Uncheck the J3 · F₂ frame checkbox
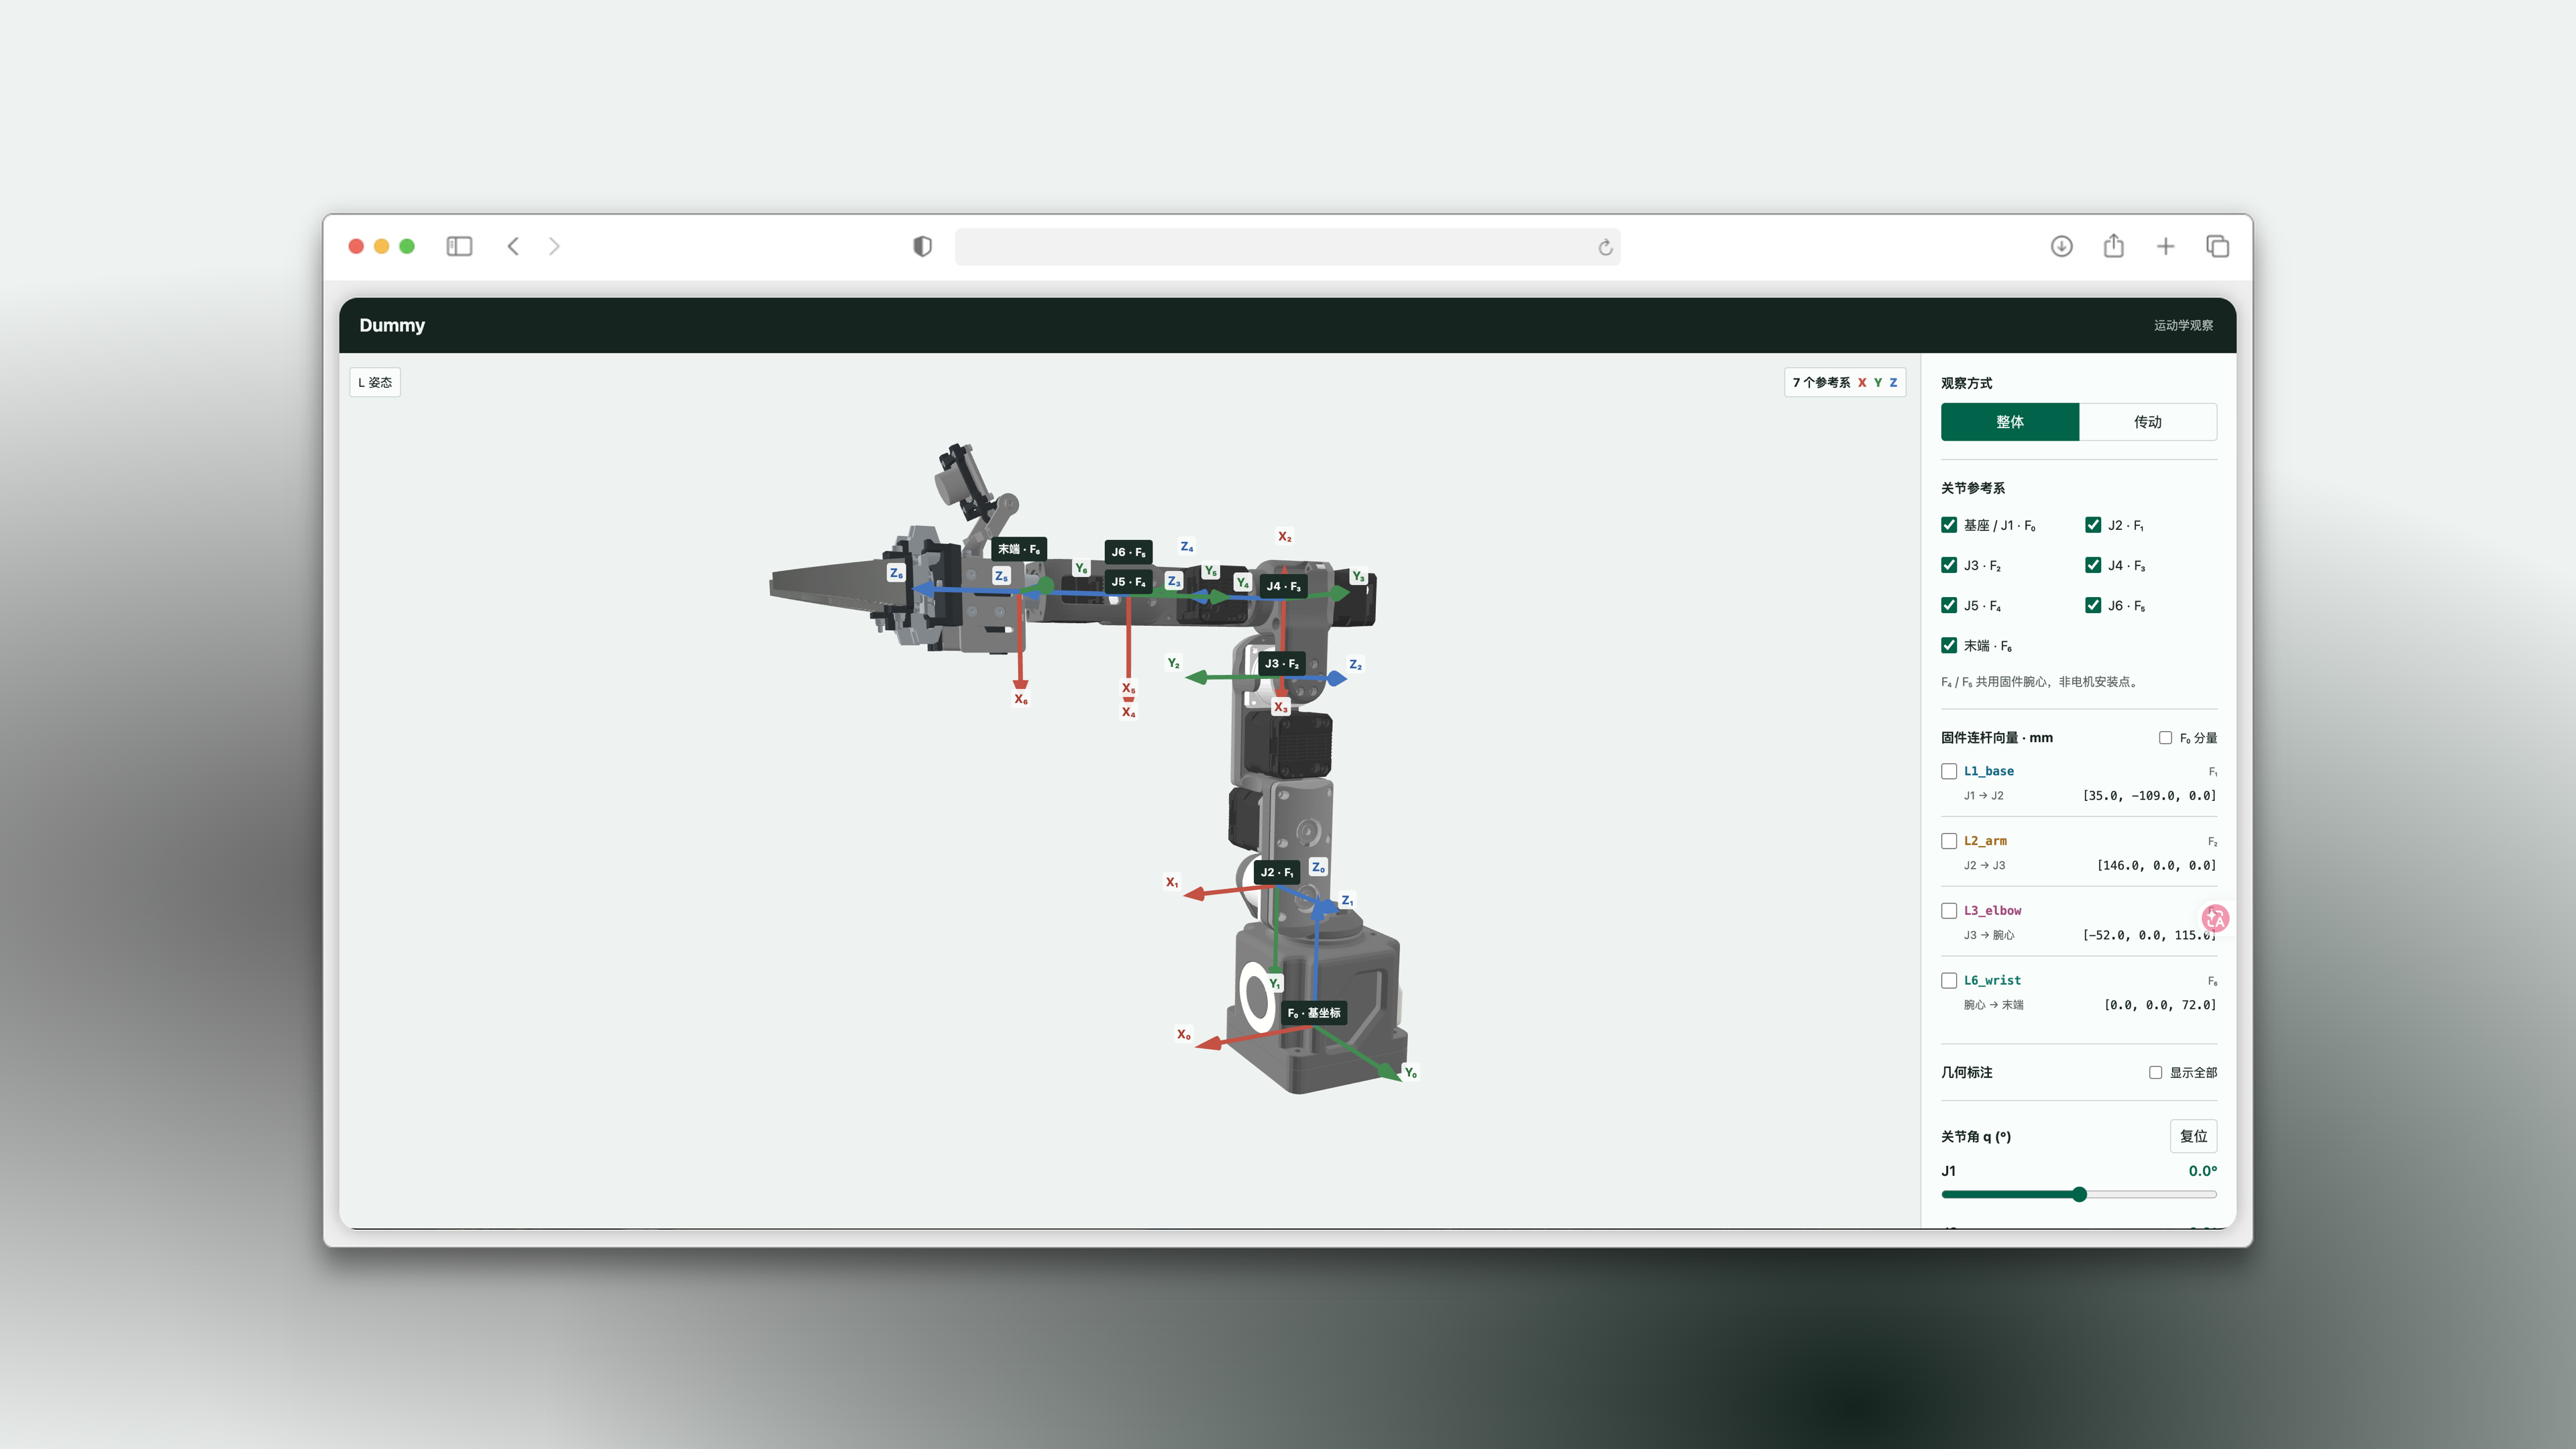Viewport: 2576px width, 1449px height. pyautogui.click(x=1949, y=565)
